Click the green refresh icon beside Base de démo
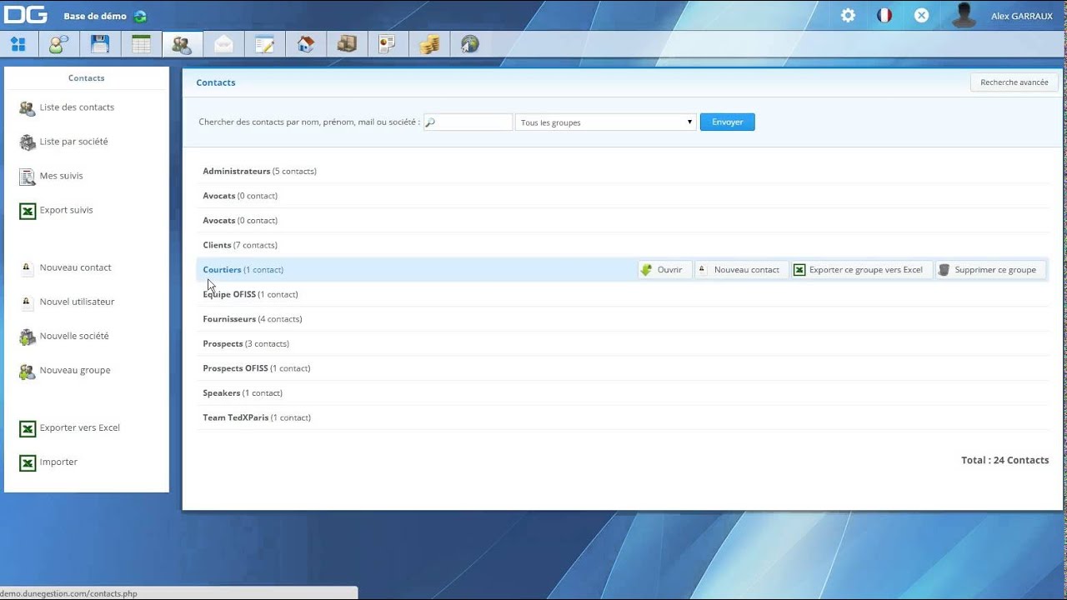The height and width of the screenshot is (600, 1067). point(140,17)
